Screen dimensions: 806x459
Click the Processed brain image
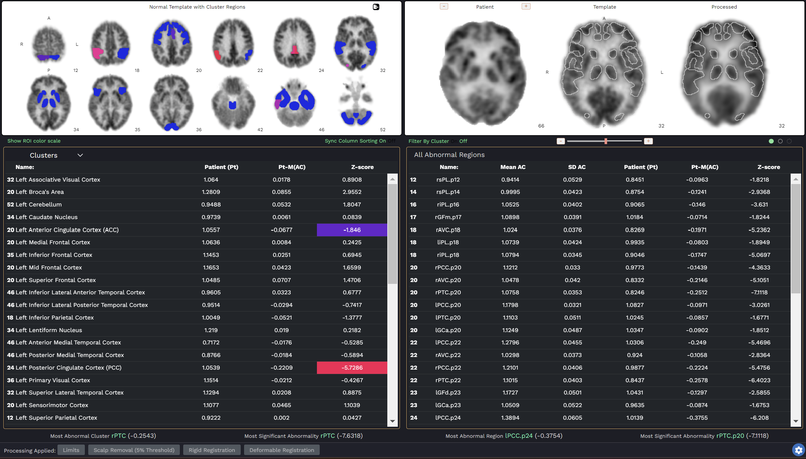click(x=724, y=73)
